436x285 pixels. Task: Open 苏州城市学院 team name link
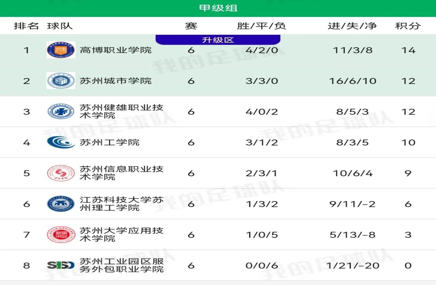tap(116, 81)
